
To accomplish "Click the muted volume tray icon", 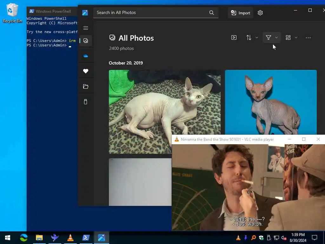I will point(284,238).
